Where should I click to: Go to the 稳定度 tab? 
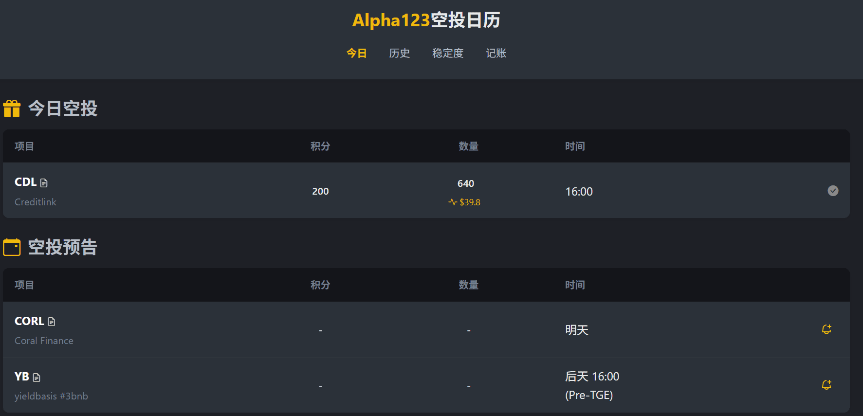click(448, 53)
